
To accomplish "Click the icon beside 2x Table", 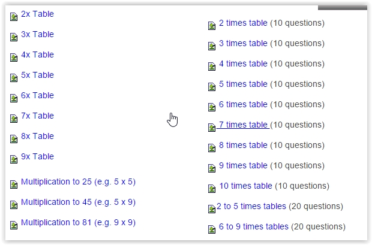I will [x=14, y=17].
